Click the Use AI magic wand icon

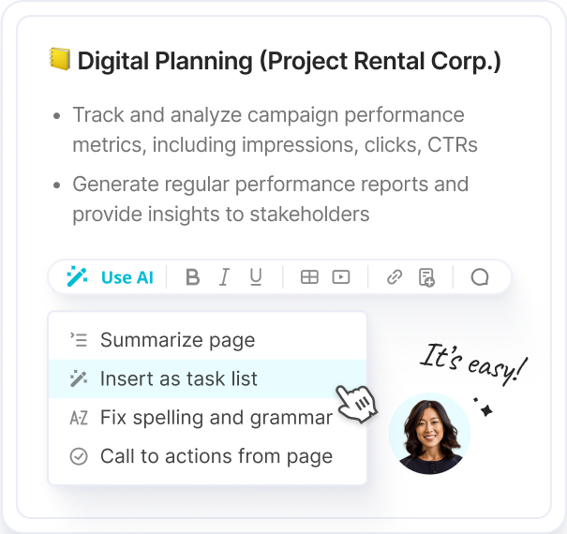tap(77, 277)
